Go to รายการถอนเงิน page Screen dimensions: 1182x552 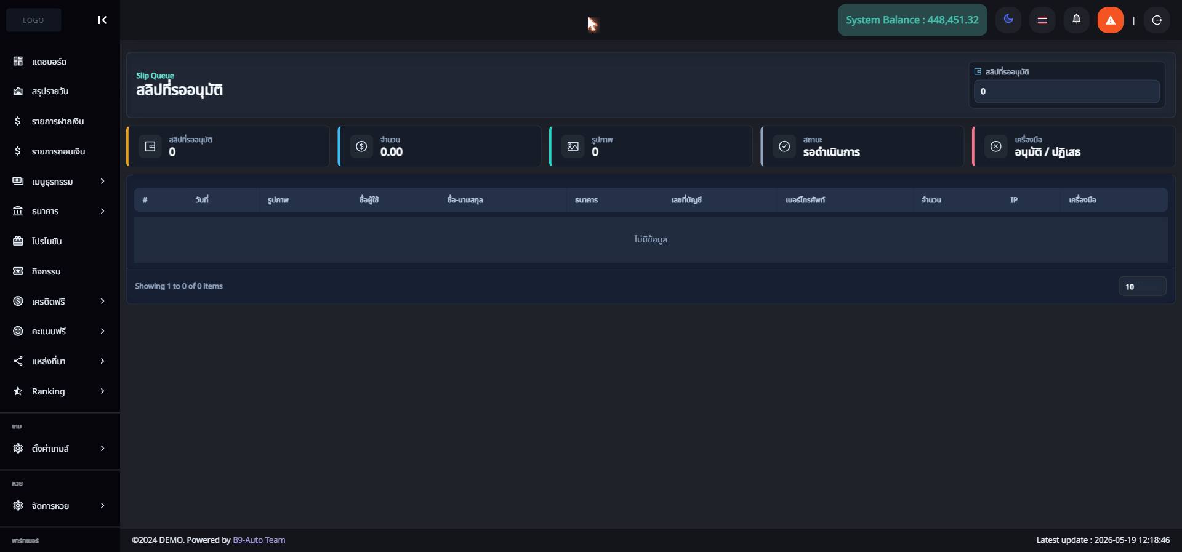[x=60, y=151]
